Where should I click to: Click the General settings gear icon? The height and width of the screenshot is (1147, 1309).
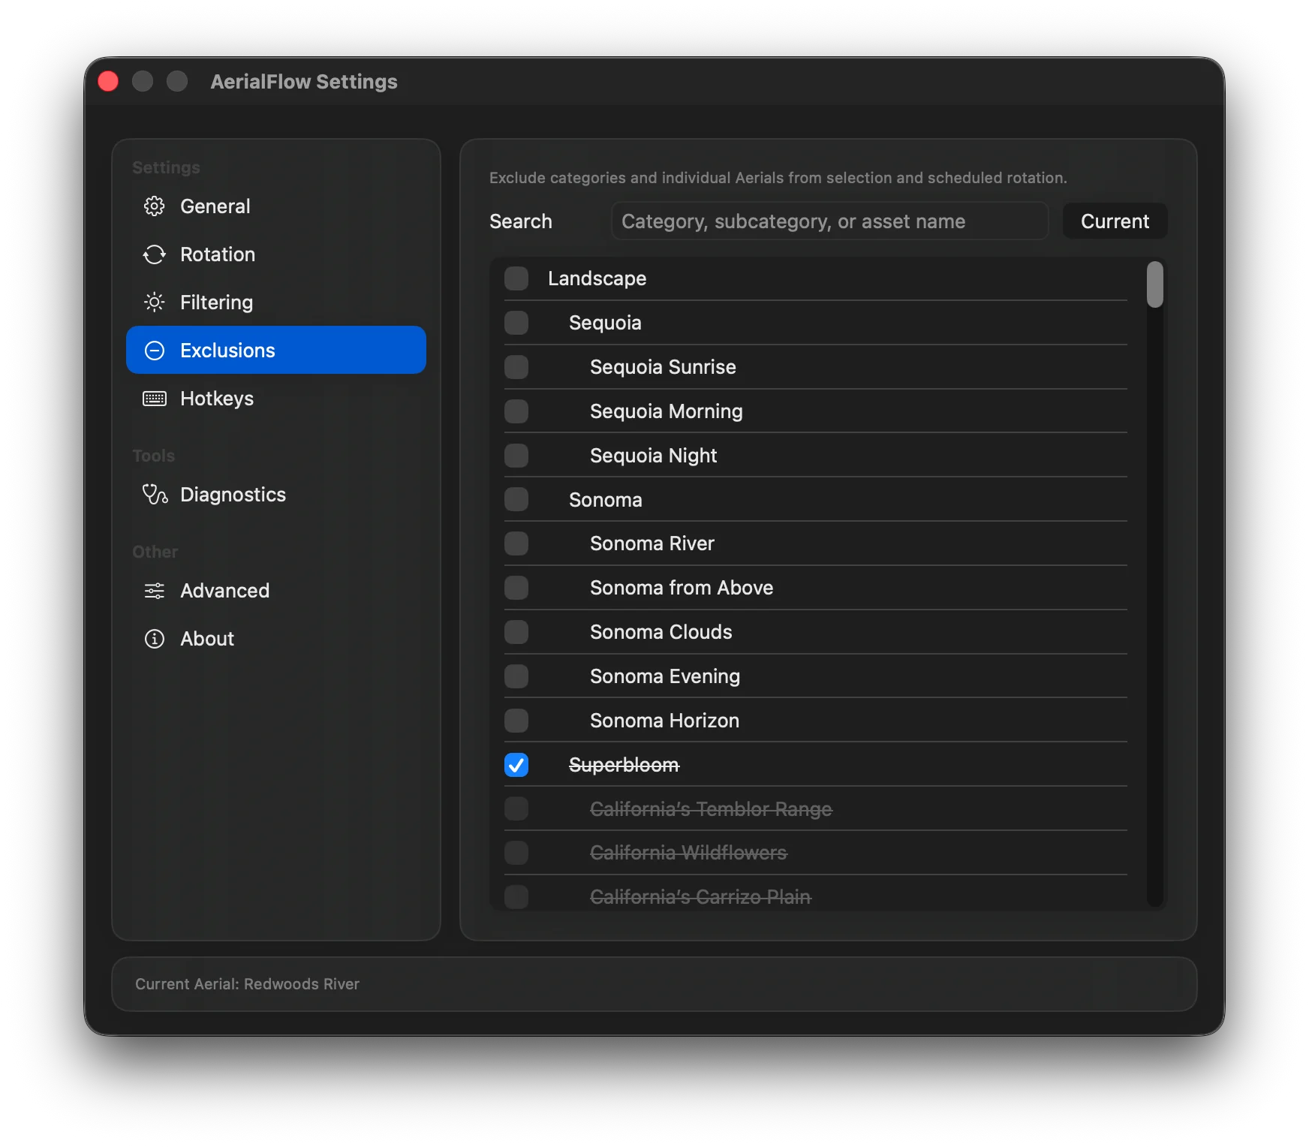[x=154, y=206]
